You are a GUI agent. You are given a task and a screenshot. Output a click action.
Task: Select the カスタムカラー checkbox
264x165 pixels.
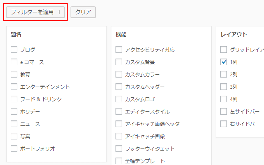119,74
